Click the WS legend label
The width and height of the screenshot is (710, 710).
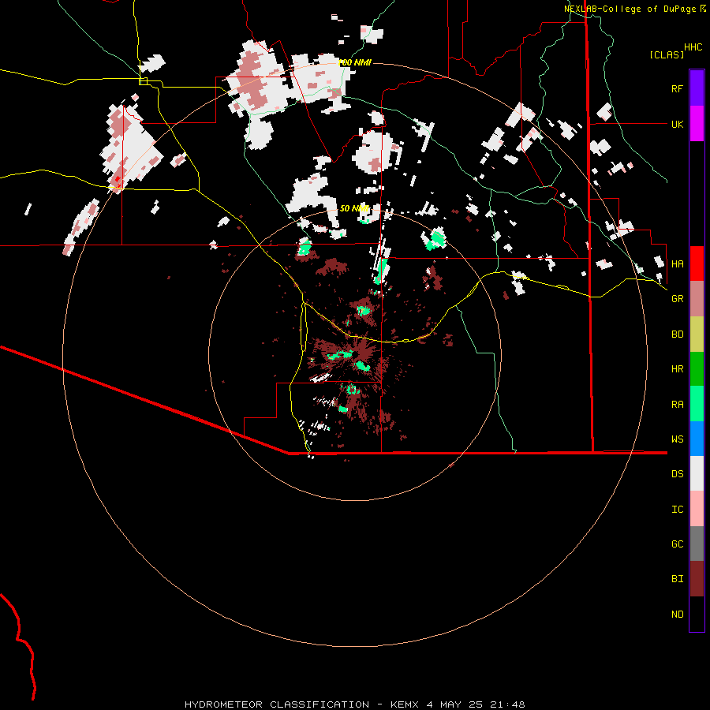click(677, 439)
